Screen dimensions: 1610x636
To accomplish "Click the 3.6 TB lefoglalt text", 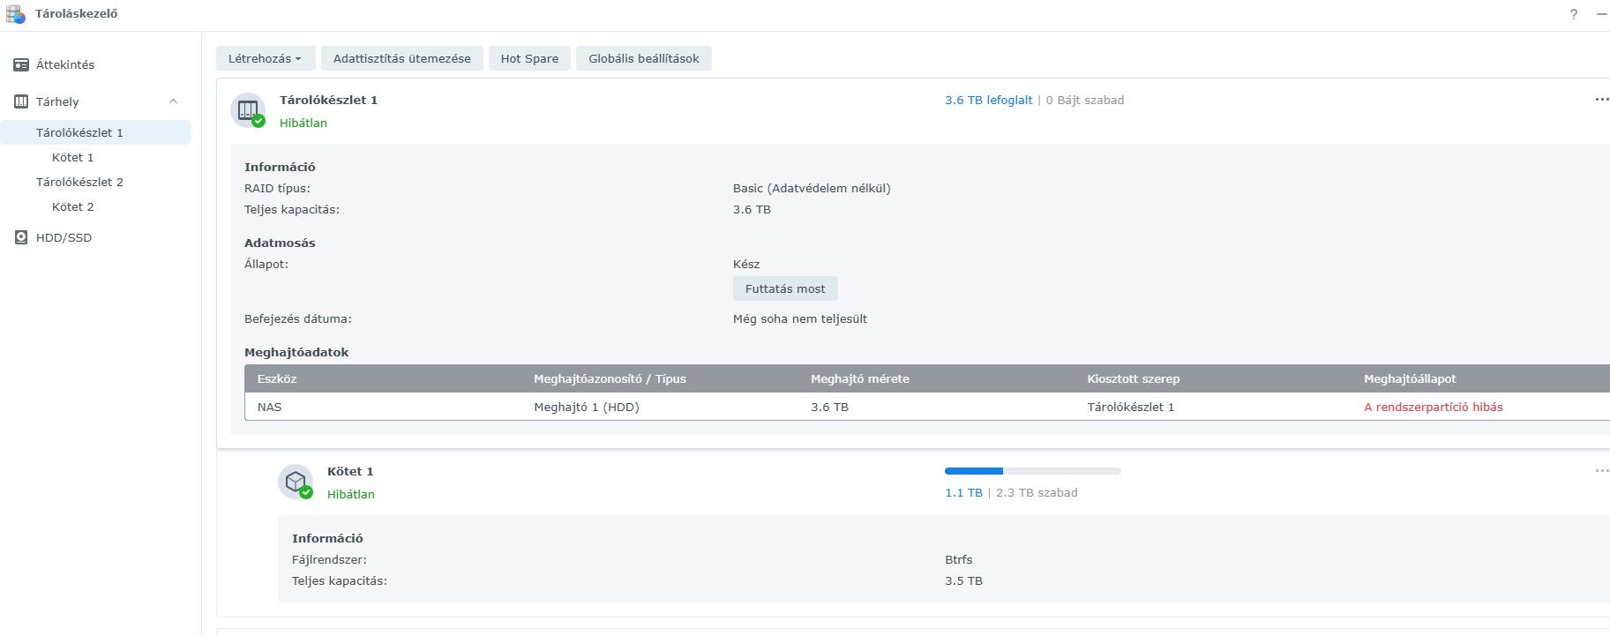I will [x=989, y=101].
